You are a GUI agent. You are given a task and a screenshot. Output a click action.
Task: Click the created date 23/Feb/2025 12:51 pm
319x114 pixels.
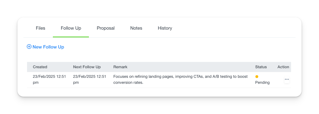49,80
